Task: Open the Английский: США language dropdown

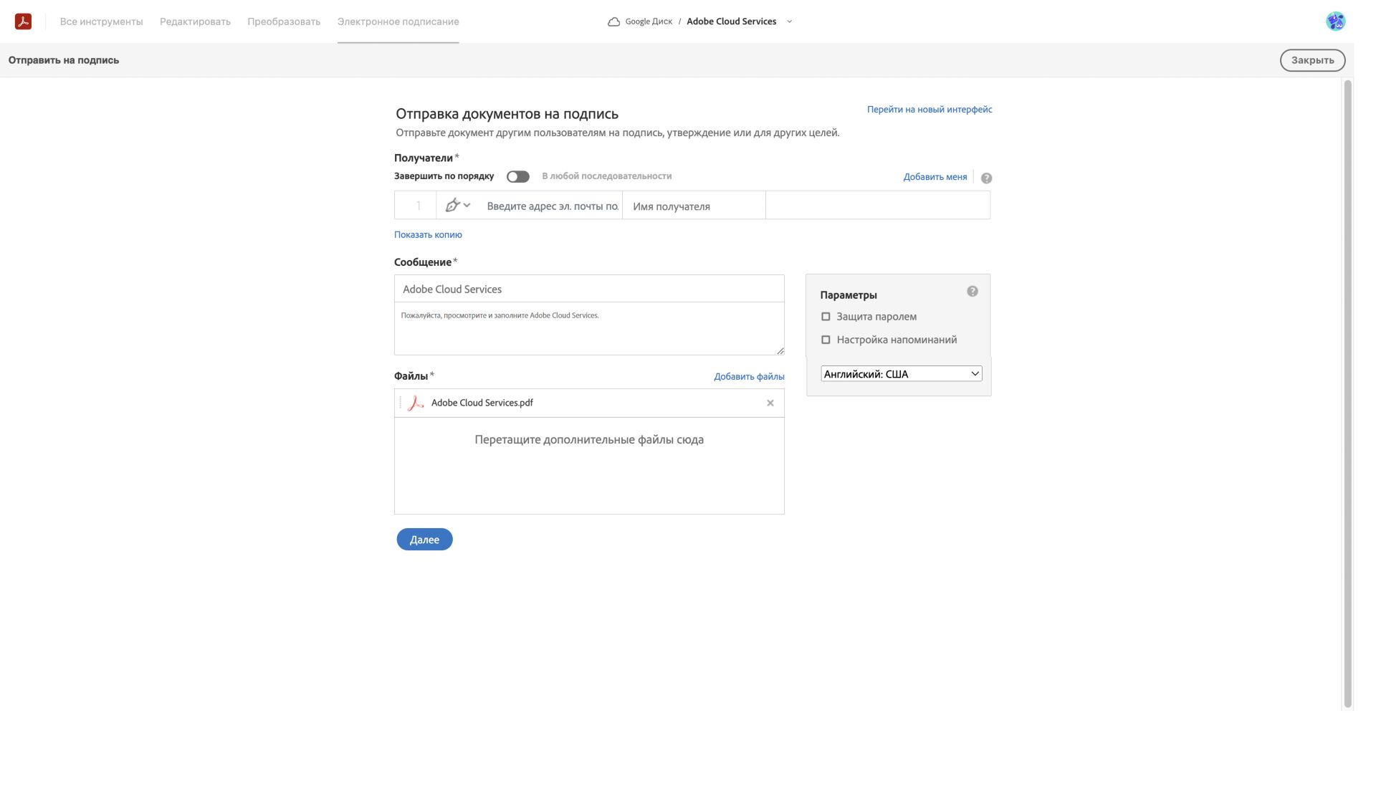Action: (901, 373)
